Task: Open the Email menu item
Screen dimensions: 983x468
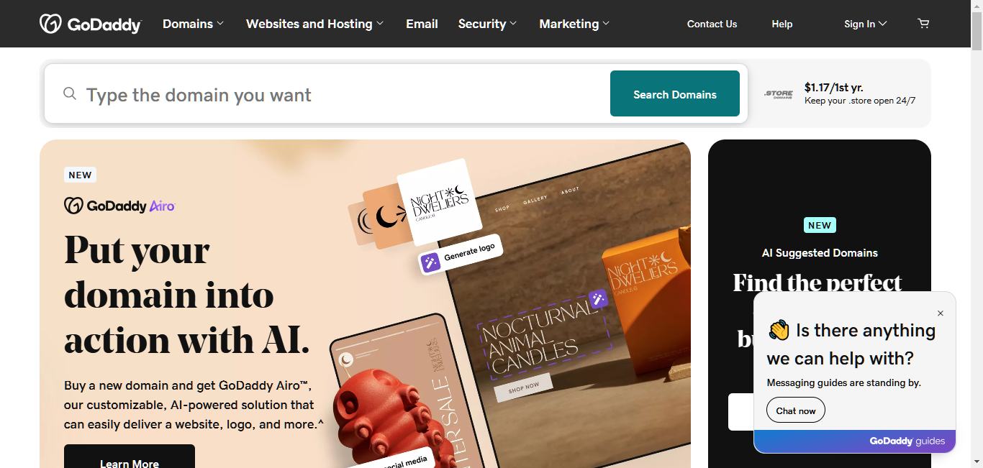Action: point(422,24)
